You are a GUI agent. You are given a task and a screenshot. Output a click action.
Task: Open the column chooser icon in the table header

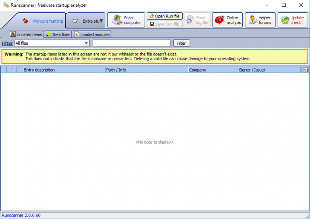pyautogui.click(x=304, y=70)
